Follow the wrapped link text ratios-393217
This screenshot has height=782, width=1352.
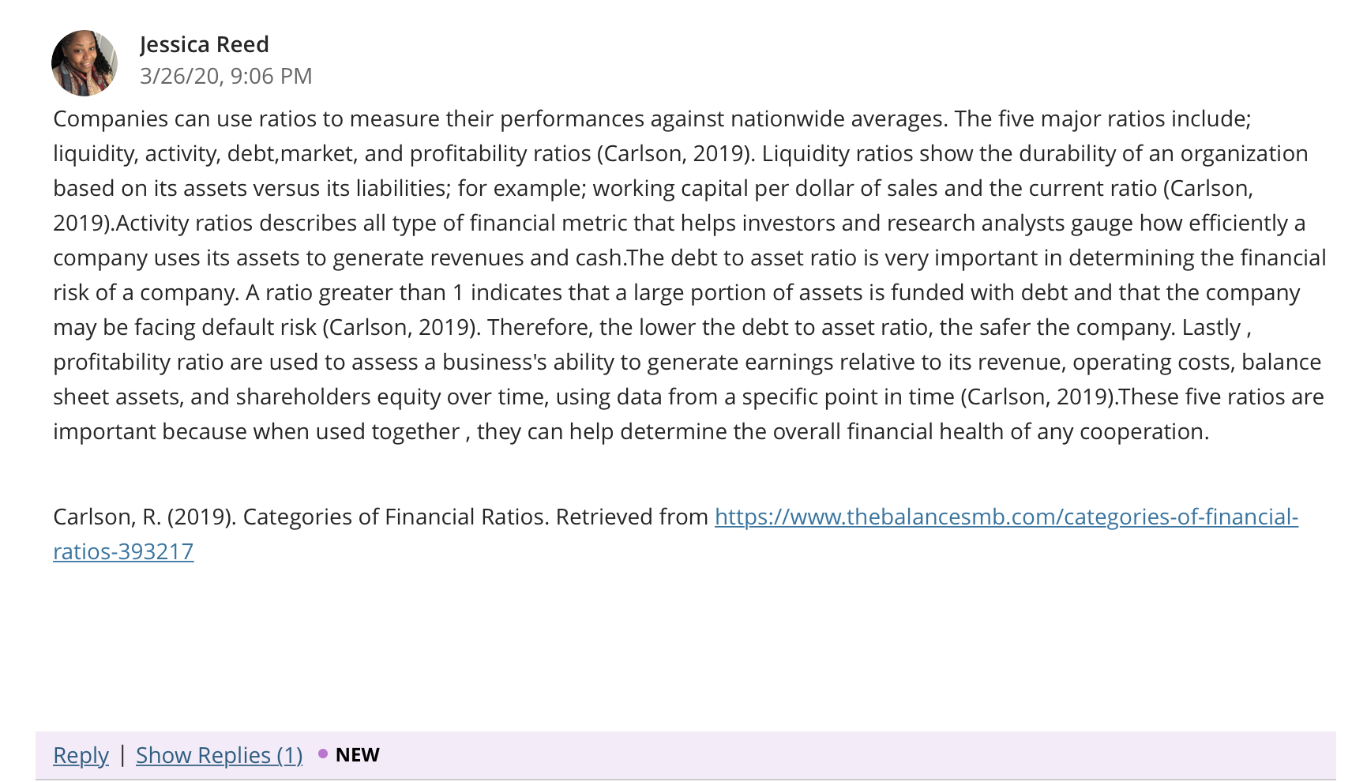123,551
